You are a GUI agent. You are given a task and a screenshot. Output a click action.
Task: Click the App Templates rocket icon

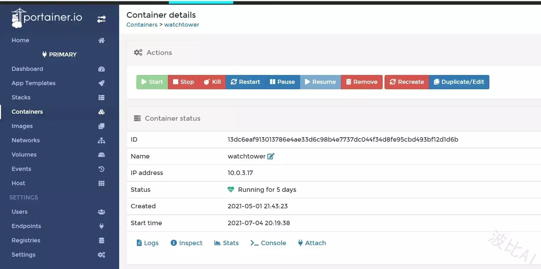pos(101,83)
